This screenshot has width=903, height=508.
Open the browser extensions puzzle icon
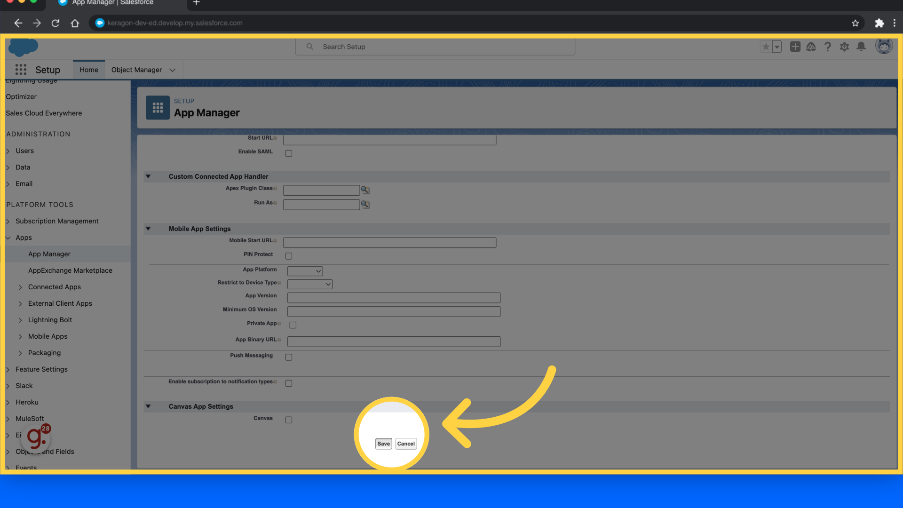(879, 23)
